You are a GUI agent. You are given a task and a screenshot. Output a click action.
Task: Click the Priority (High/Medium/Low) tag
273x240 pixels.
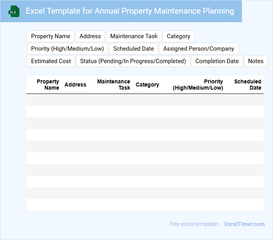(67, 49)
